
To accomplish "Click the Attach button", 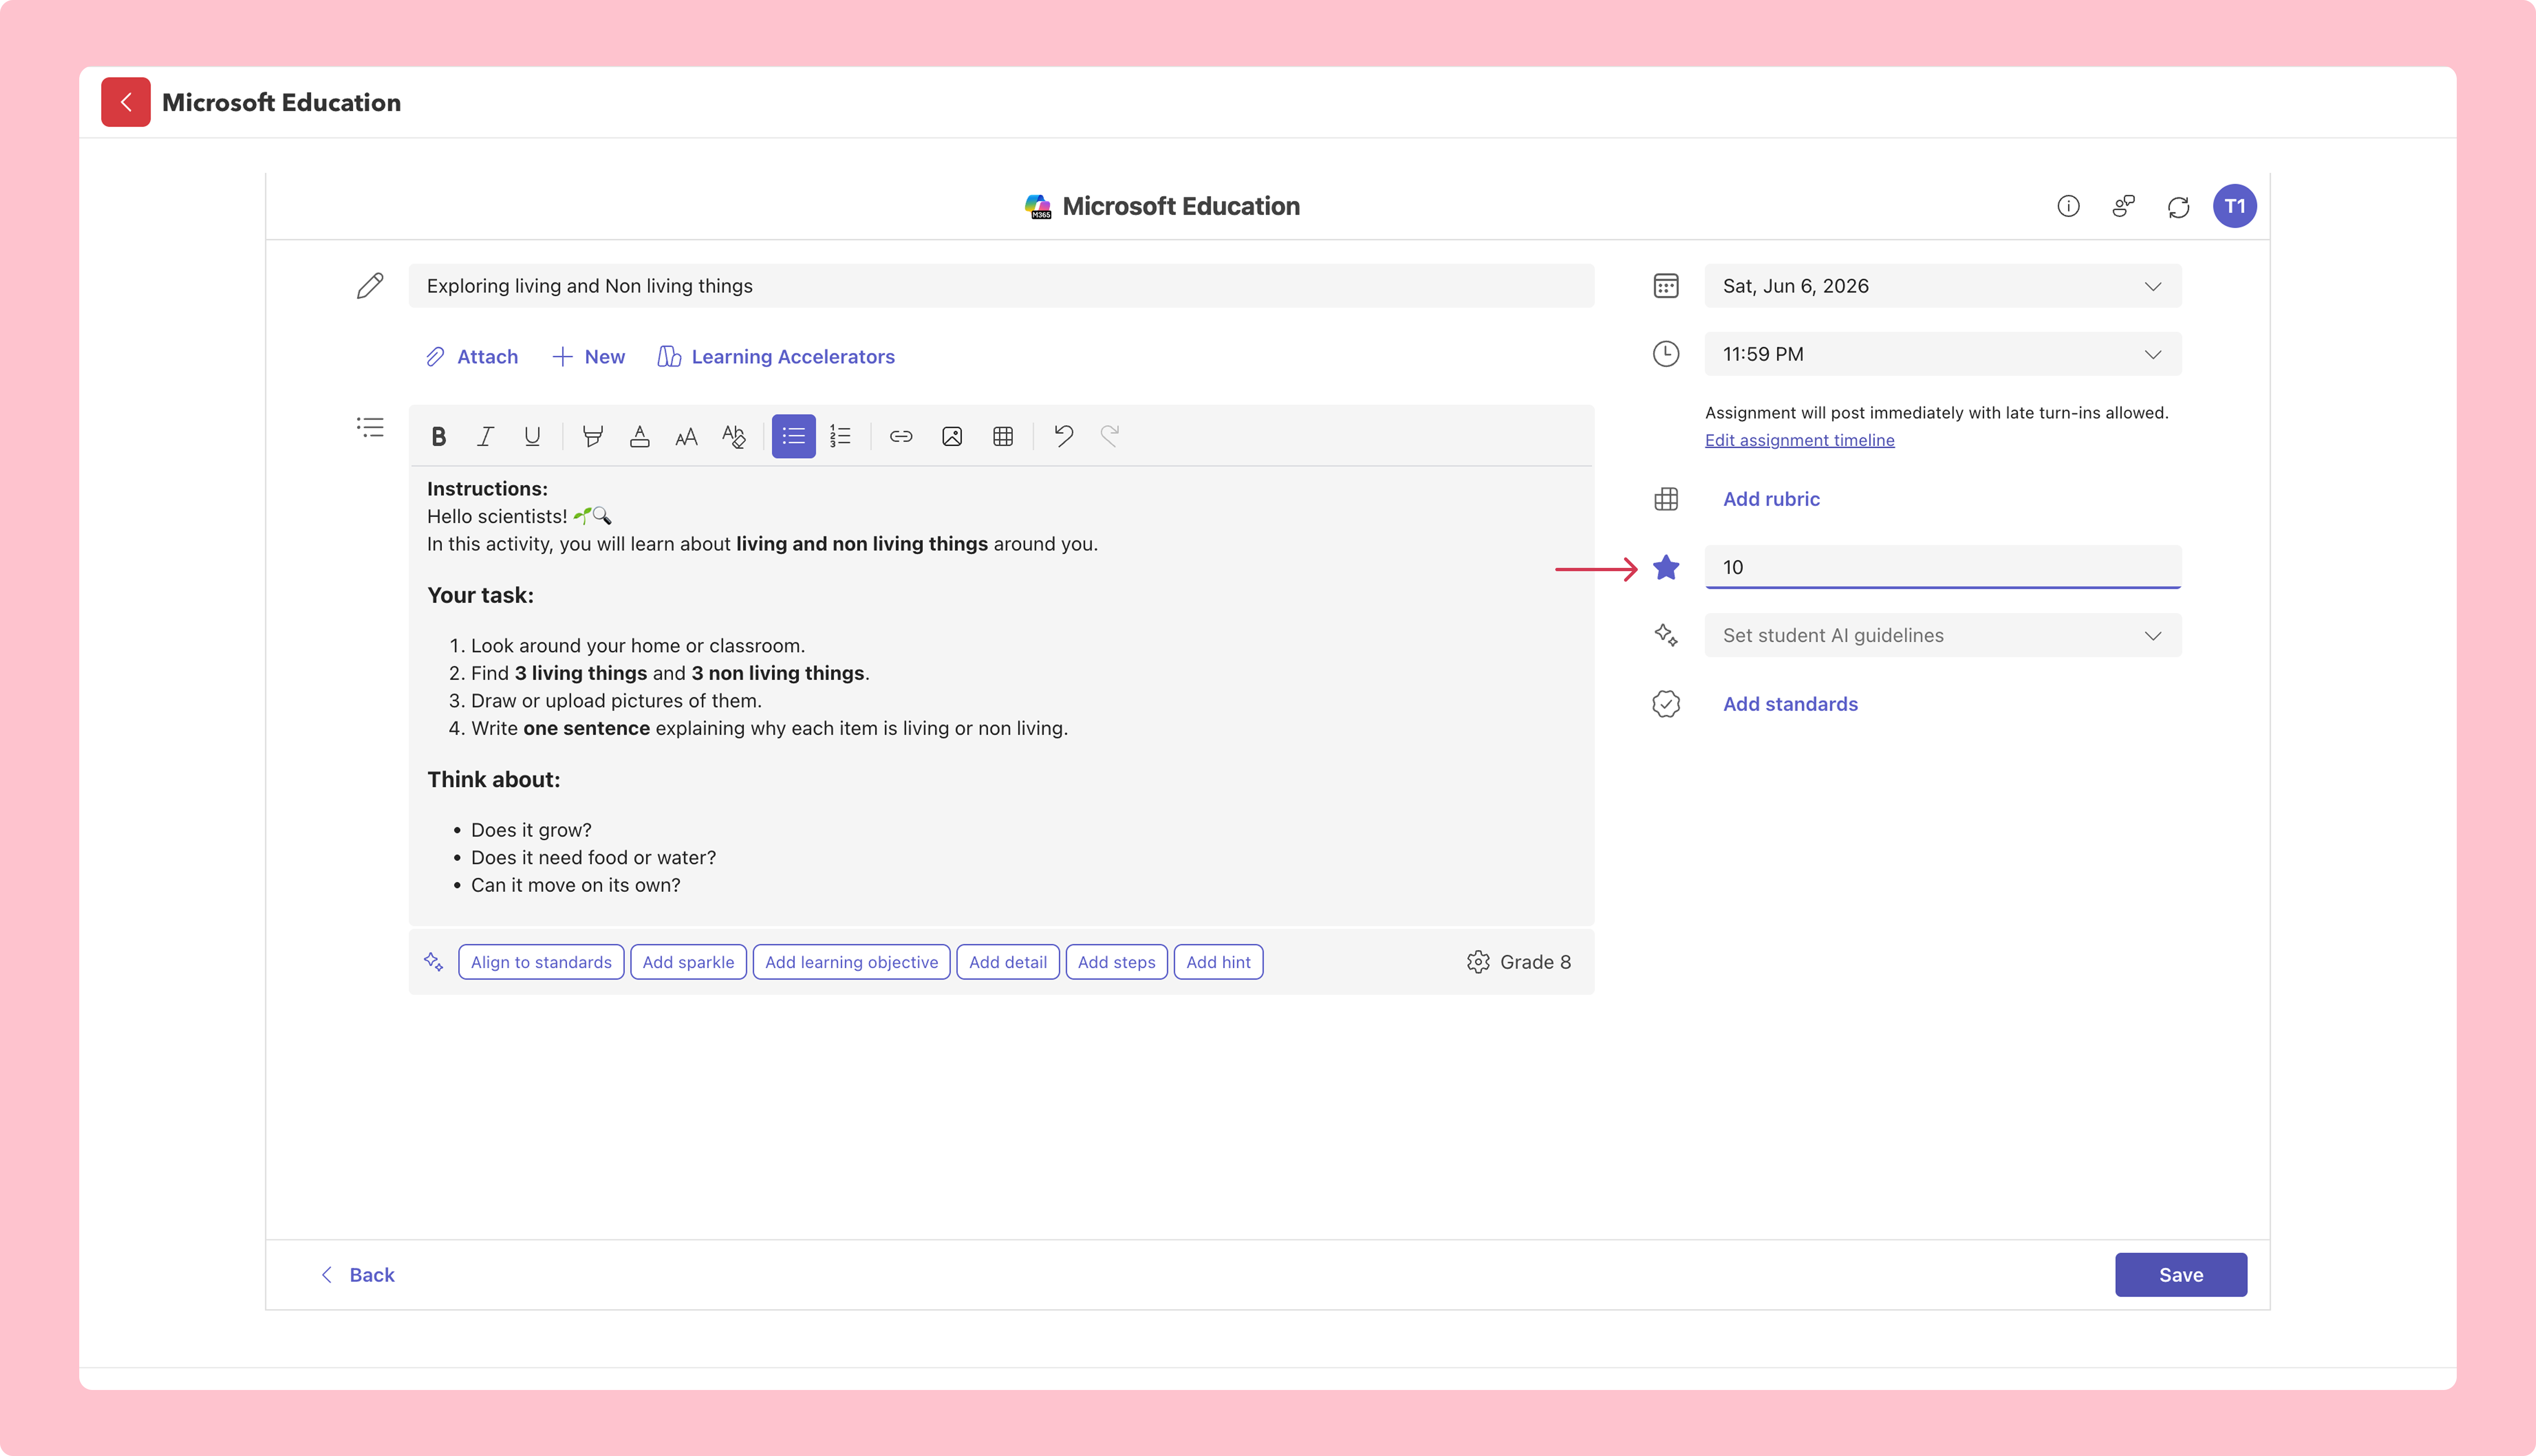I will pos(472,357).
